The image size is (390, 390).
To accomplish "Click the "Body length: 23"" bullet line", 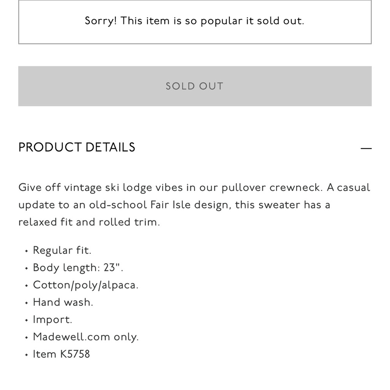I will point(78,268).
